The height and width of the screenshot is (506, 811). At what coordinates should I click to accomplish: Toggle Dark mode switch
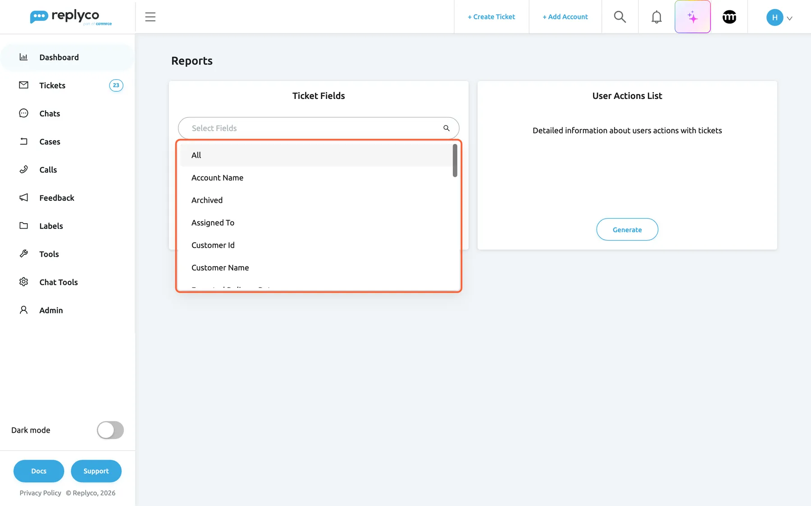pos(110,430)
